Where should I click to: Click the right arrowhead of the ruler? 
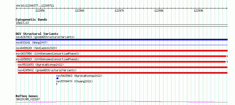[227, 8]
